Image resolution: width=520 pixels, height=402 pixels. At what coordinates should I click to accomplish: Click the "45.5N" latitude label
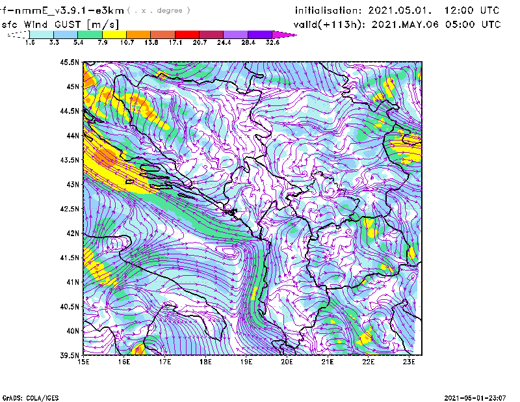tap(70, 62)
